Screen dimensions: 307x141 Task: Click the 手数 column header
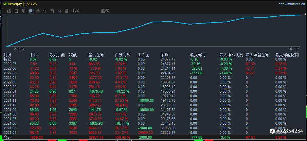tap(33, 55)
